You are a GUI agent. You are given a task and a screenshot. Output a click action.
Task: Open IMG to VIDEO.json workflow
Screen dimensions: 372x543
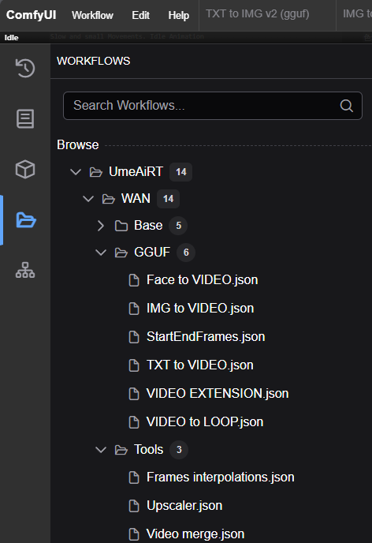click(200, 309)
